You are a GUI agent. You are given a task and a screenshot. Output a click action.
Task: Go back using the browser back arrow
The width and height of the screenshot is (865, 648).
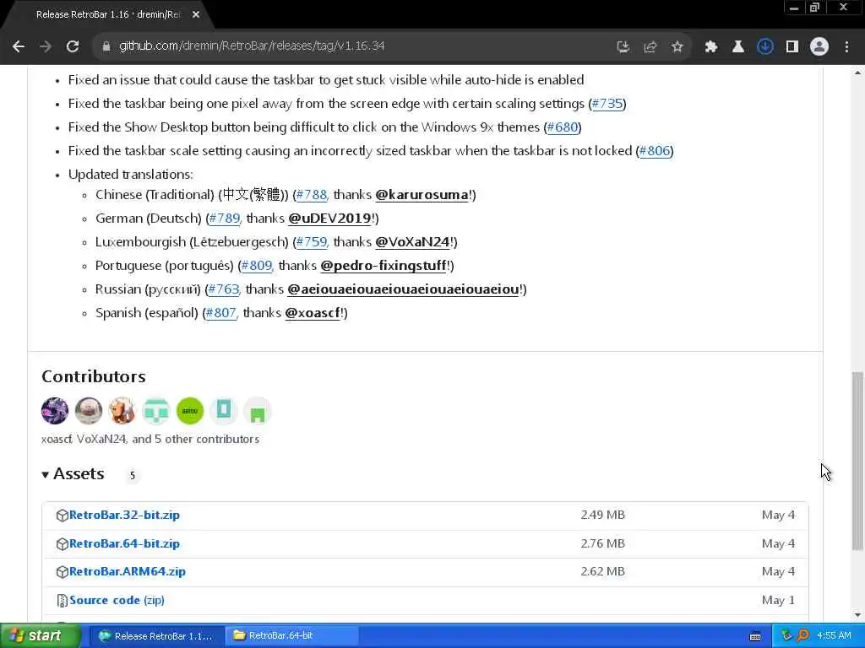pyautogui.click(x=19, y=46)
